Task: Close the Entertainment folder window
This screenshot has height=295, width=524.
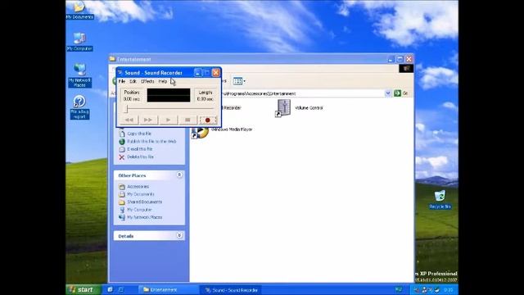Action: click(409, 59)
